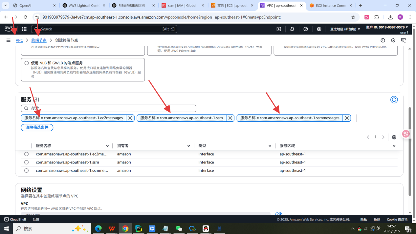Reload the browser page
Image resolution: width=416 pixels, height=234 pixels.
[x=25, y=17]
